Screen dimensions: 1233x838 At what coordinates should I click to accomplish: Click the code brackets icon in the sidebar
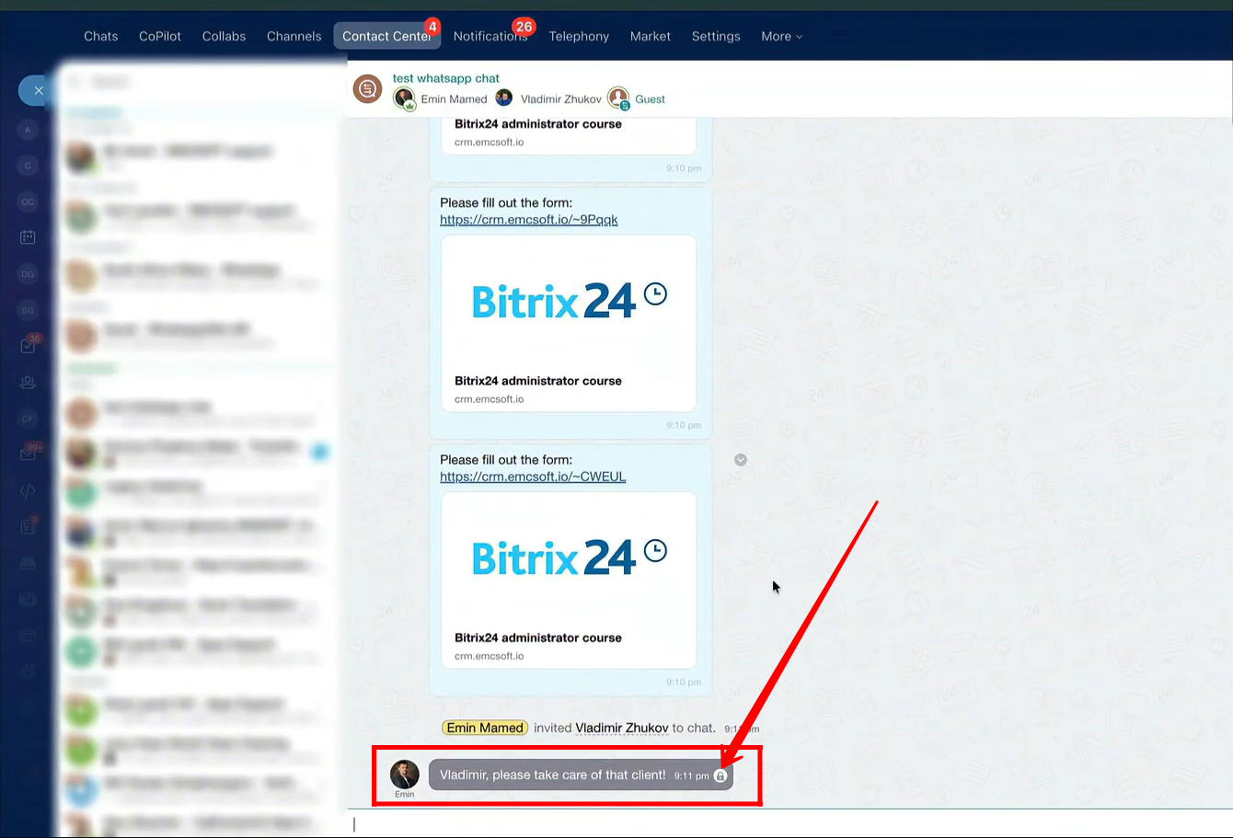pos(28,490)
